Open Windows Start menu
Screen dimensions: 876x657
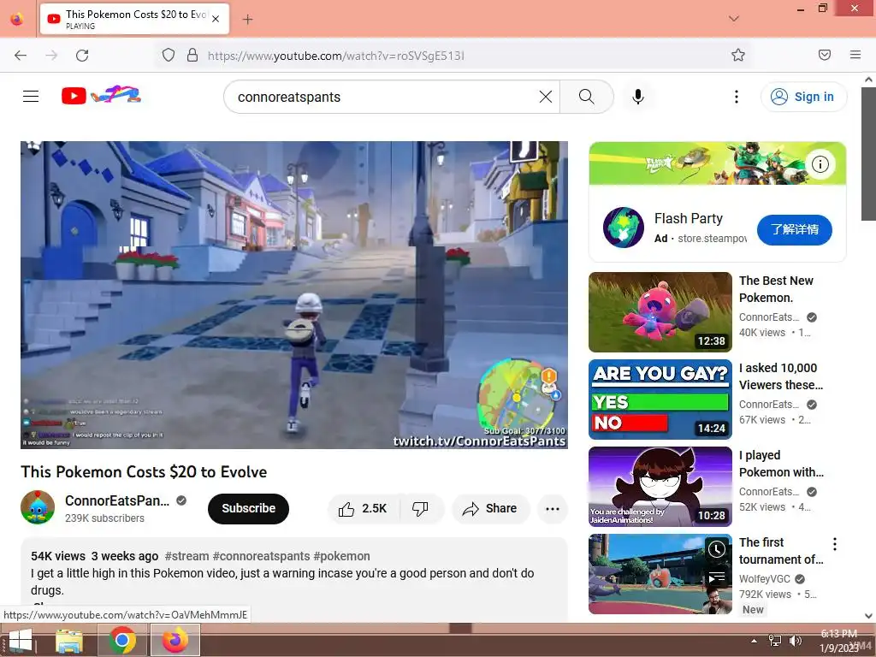21,640
